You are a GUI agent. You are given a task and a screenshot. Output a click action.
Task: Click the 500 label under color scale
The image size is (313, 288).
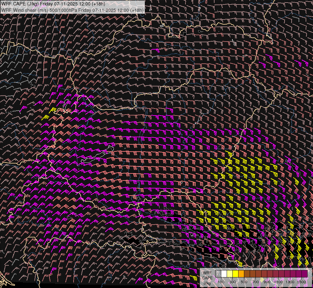(244, 282)
